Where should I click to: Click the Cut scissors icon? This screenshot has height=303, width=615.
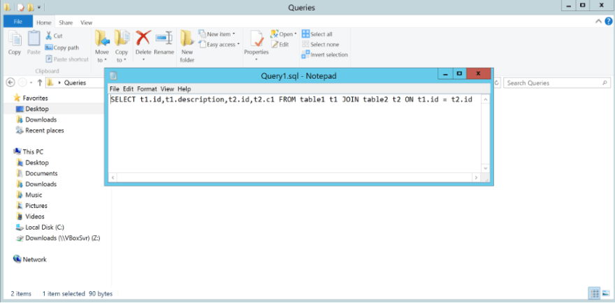click(48, 36)
